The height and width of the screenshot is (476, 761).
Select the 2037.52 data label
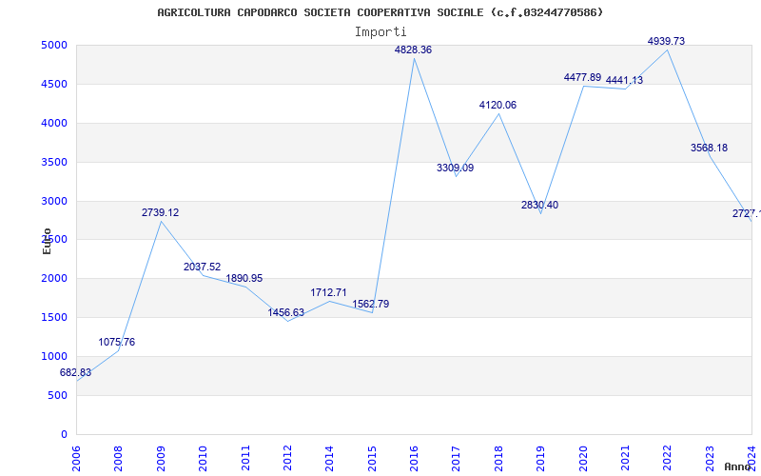[202, 267]
